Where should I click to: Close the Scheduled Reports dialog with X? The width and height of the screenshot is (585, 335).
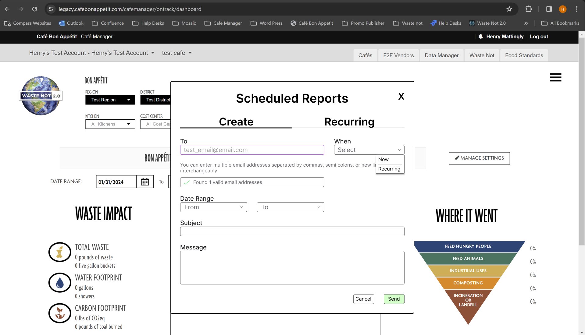(x=401, y=97)
